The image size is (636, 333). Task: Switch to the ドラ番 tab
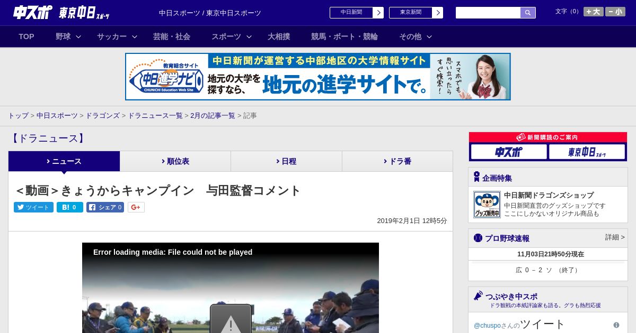coord(397,161)
